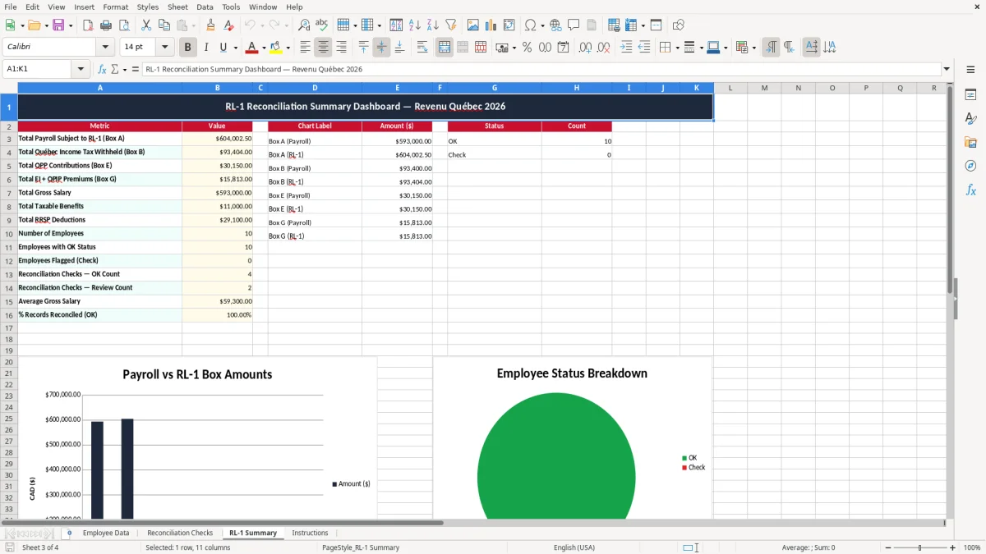
Task: Toggle Align Left
Action: click(x=305, y=48)
